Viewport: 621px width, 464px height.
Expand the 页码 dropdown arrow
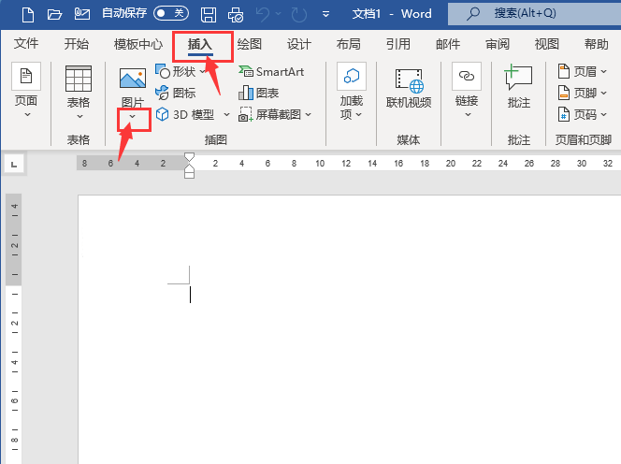(x=603, y=115)
